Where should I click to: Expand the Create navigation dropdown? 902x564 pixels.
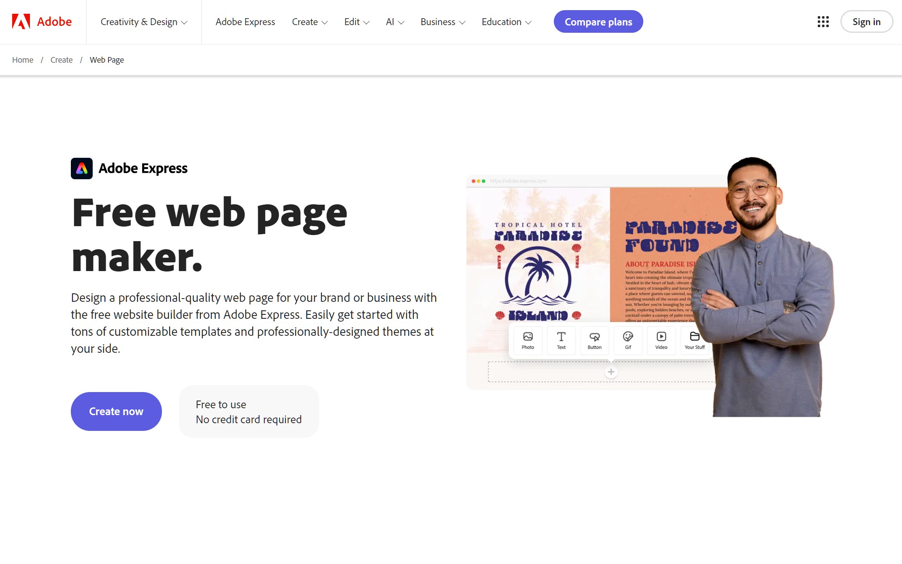[309, 22]
